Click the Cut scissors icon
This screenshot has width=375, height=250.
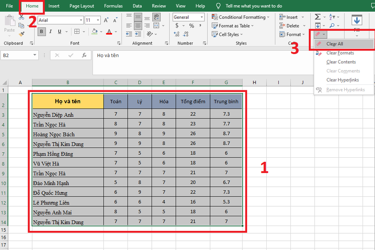[x=21, y=17]
